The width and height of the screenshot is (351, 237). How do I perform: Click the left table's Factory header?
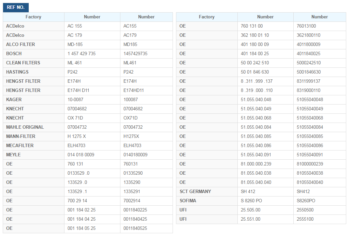point(33,17)
